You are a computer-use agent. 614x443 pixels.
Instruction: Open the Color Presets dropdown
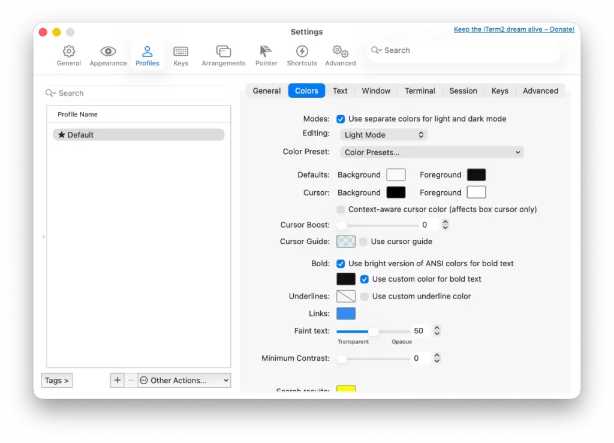(432, 152)
